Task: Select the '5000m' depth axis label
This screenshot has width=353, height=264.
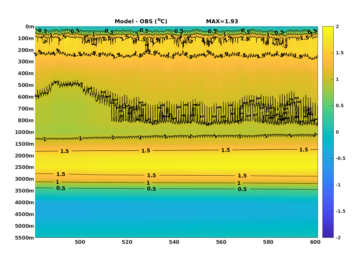Action: (x=25, y=226)
